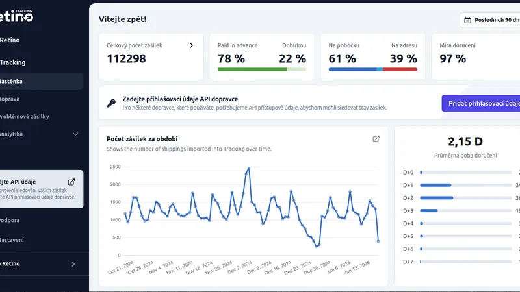Click the external link icon in the API údaje sidebar card

(x=71, y=182)
